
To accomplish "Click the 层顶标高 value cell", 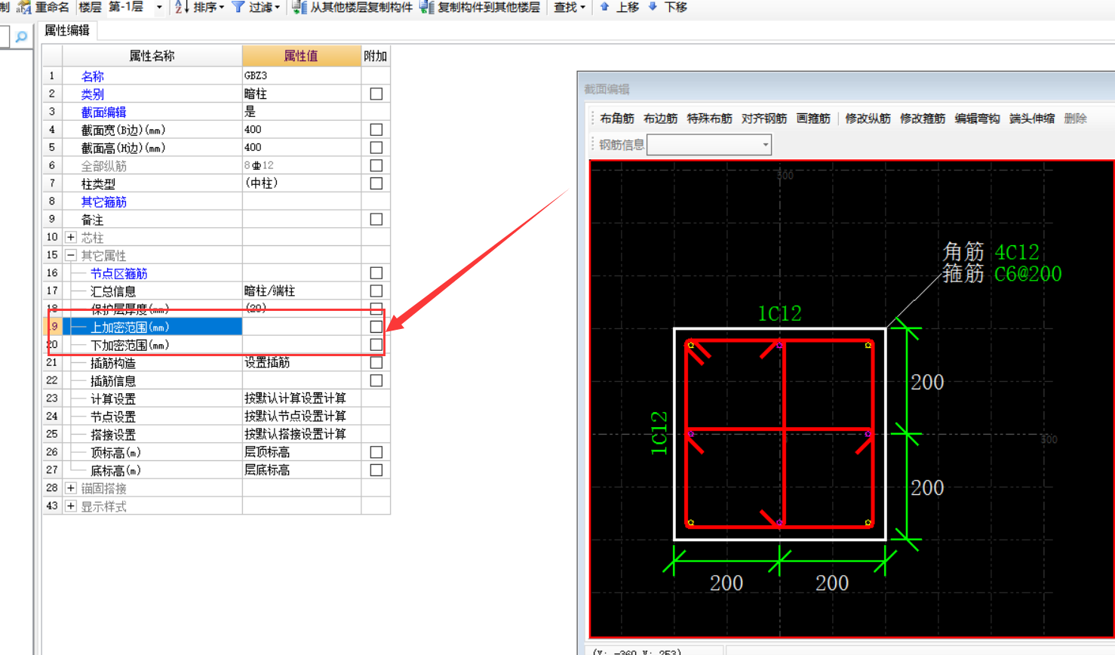I will (x=301, y=452).
